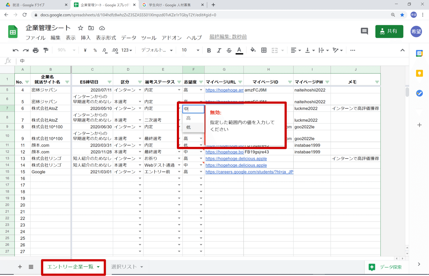Collapse the menus with the up chevron
Image resolution: width=429 pixels, height=276 pixels.
[402, 50]
